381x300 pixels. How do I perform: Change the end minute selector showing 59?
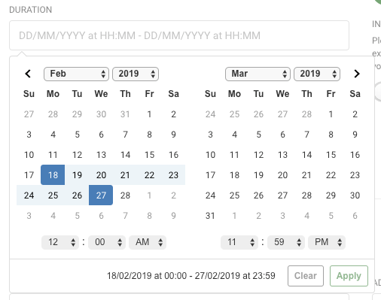click(286, 242)
